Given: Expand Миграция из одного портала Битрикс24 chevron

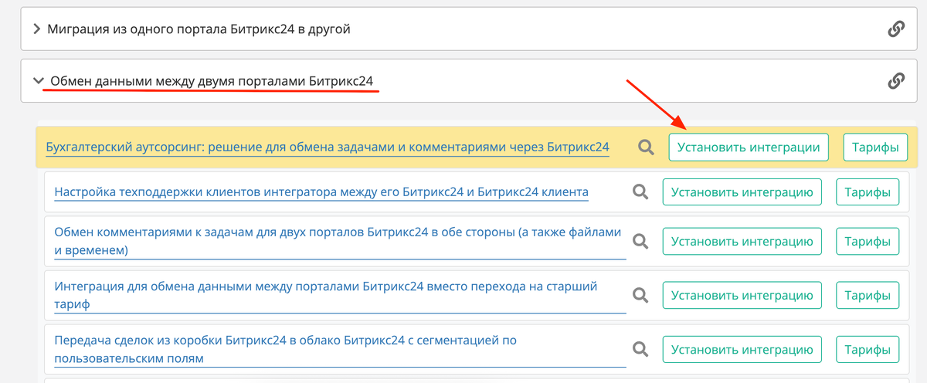Looking at the screenshot, I should click(36, 29).
